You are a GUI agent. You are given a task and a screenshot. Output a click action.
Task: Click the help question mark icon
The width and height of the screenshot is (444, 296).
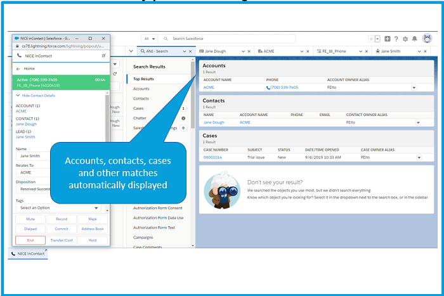click(x=396, y=39)
